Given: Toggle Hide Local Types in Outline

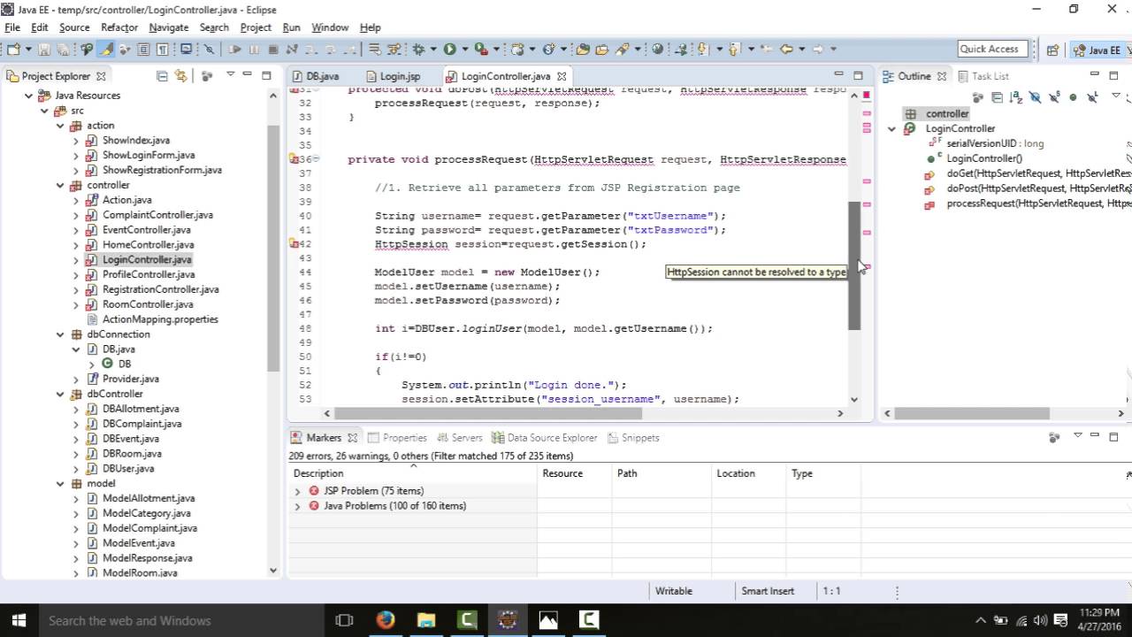Looking at the screenshot, I should coord(1091,97).
